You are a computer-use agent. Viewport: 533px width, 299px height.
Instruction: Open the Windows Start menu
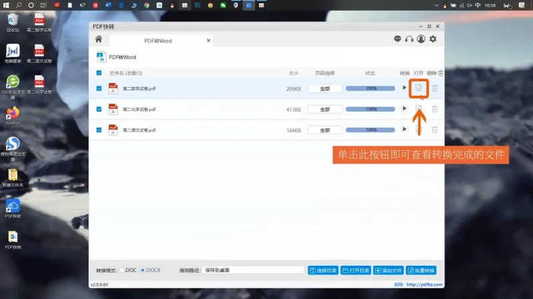6,5
